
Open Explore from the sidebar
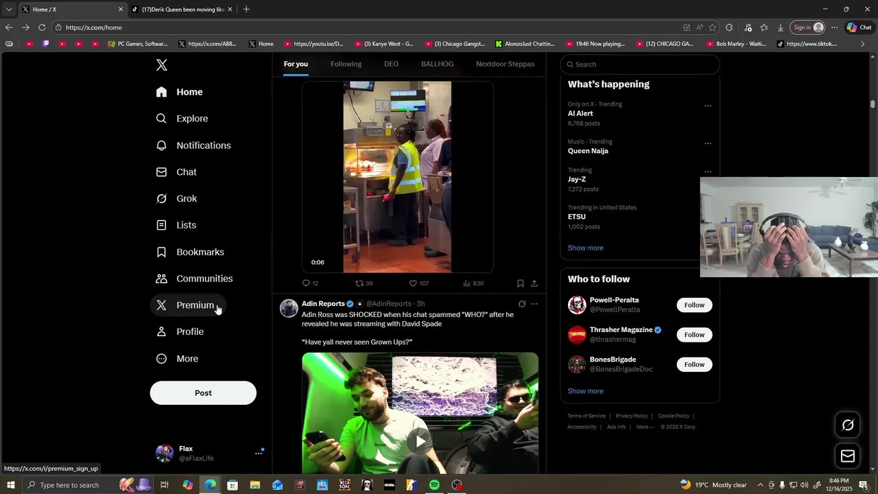[182, 119]
